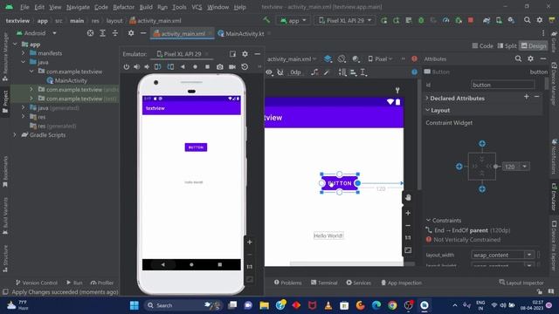559x314 pixels.
Task: Take emulator screenshot with camera icon
Action: [x=219, y=67]
